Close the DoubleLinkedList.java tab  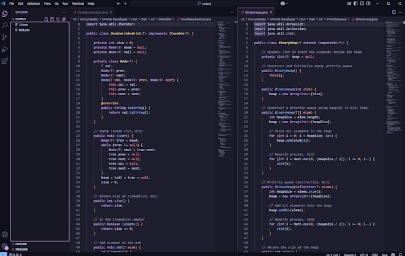tap(111, 12)
